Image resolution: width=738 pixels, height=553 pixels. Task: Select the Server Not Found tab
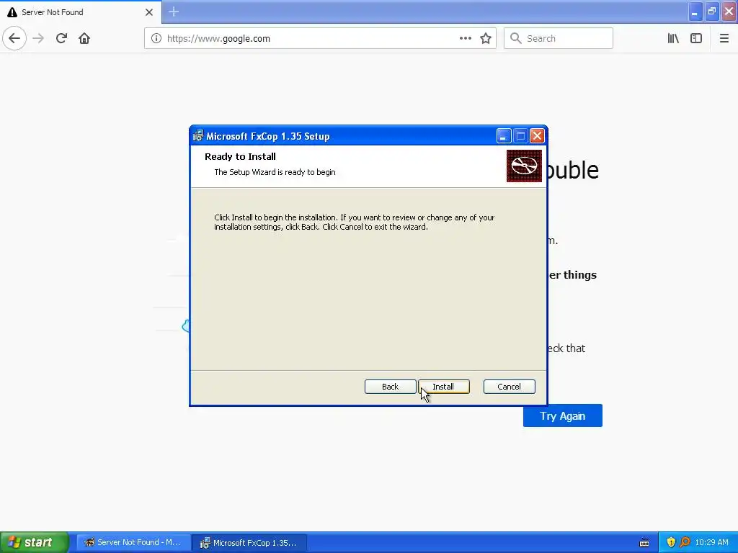[x=81, y=12]
